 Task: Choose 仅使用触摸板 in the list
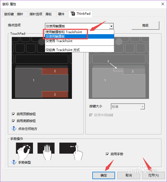[79, 37]
